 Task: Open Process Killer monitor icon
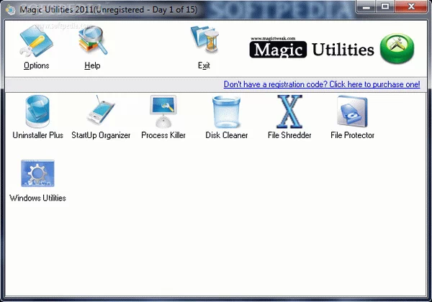coord(163,111)
